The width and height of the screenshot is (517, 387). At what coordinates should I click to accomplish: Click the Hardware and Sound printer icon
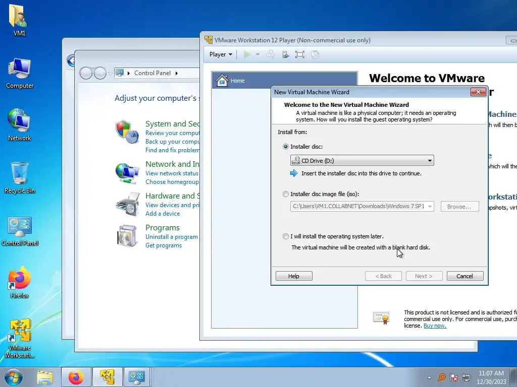128,204
